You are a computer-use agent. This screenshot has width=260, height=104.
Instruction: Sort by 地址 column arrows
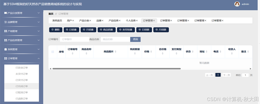(x=206, y=51)
